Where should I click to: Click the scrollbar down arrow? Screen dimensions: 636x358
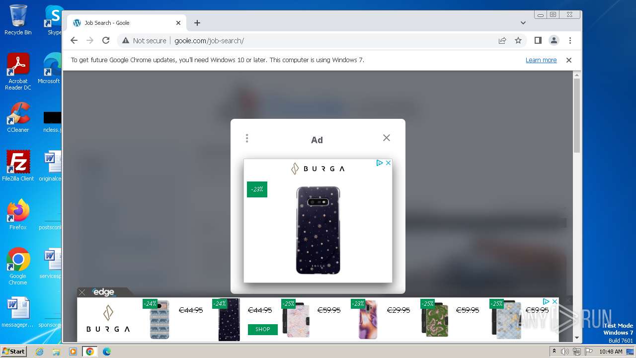click(576, 338)
